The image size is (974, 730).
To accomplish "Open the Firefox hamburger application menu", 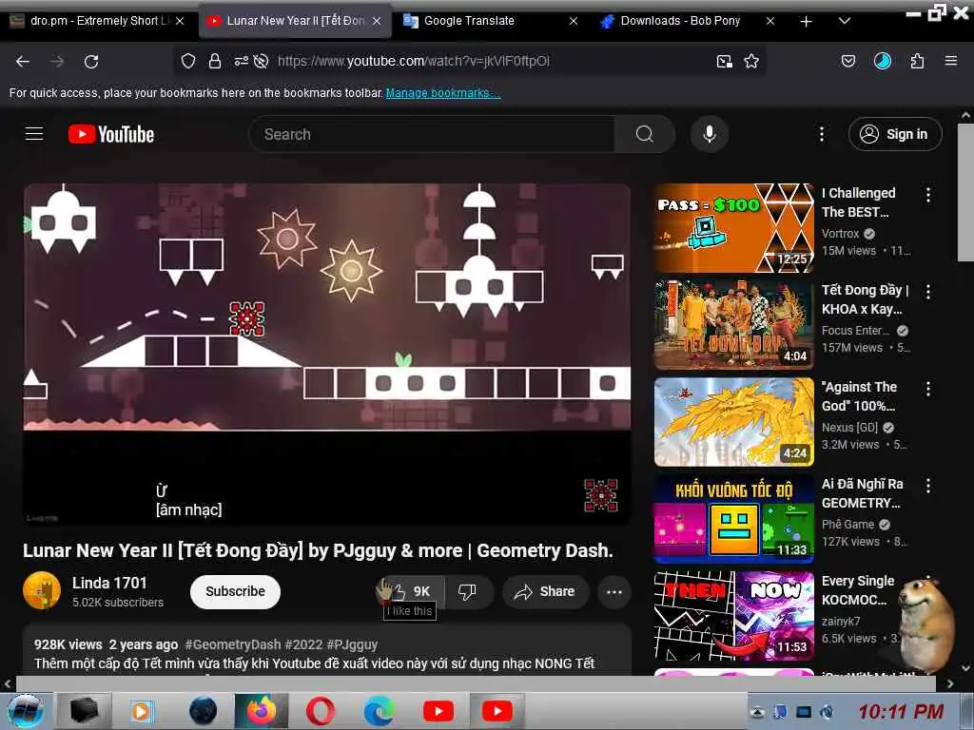I will [951, 61].
